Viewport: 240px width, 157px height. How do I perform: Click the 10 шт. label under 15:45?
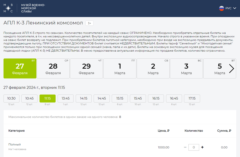(138, 104)
